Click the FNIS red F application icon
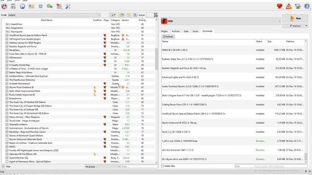The height and width of the screenshot is (175, 312). pyautogui.click(x=164, y=21)
